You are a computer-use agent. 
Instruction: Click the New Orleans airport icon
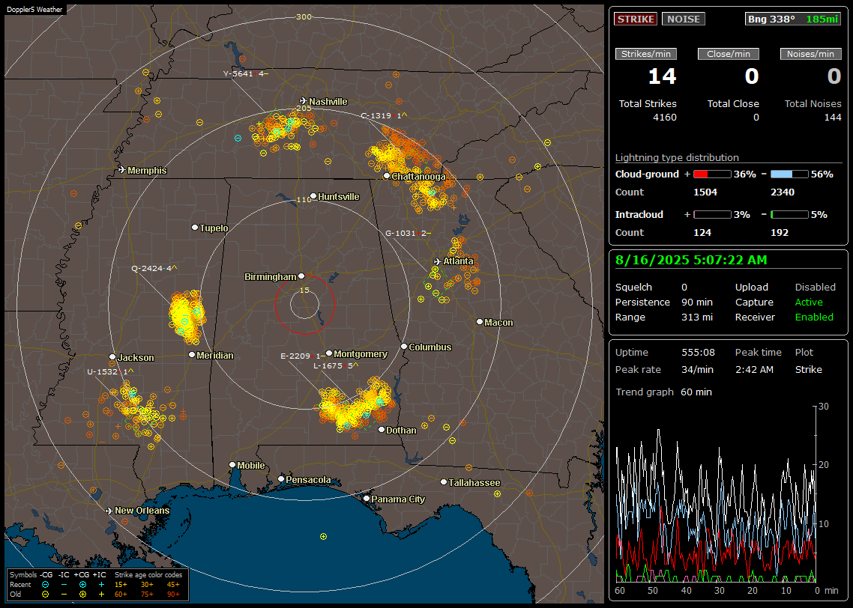point(109,511)
